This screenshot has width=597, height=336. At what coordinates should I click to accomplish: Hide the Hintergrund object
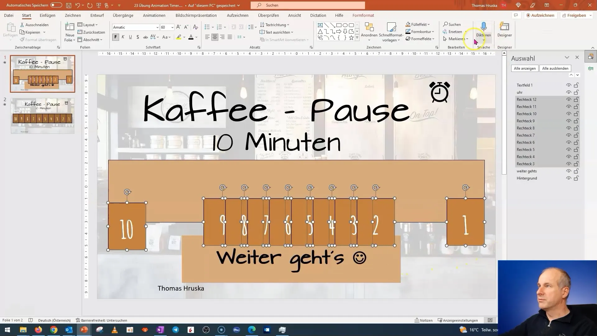568,178
